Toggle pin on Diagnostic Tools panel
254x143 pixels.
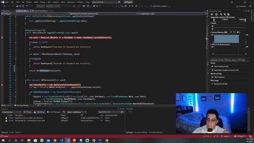246,11
